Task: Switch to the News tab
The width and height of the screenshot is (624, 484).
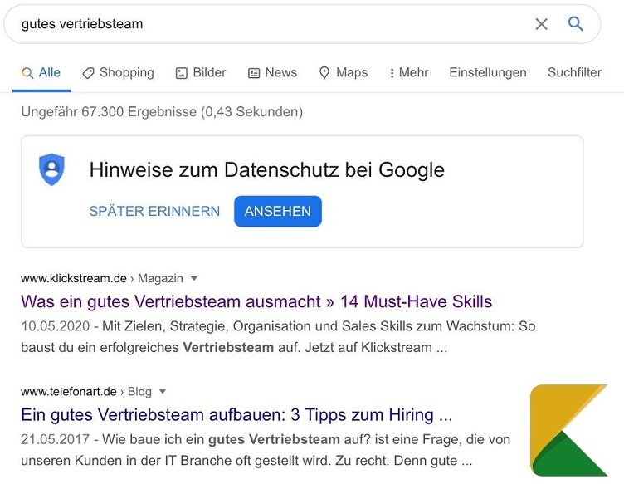Action: pos(273,72)
